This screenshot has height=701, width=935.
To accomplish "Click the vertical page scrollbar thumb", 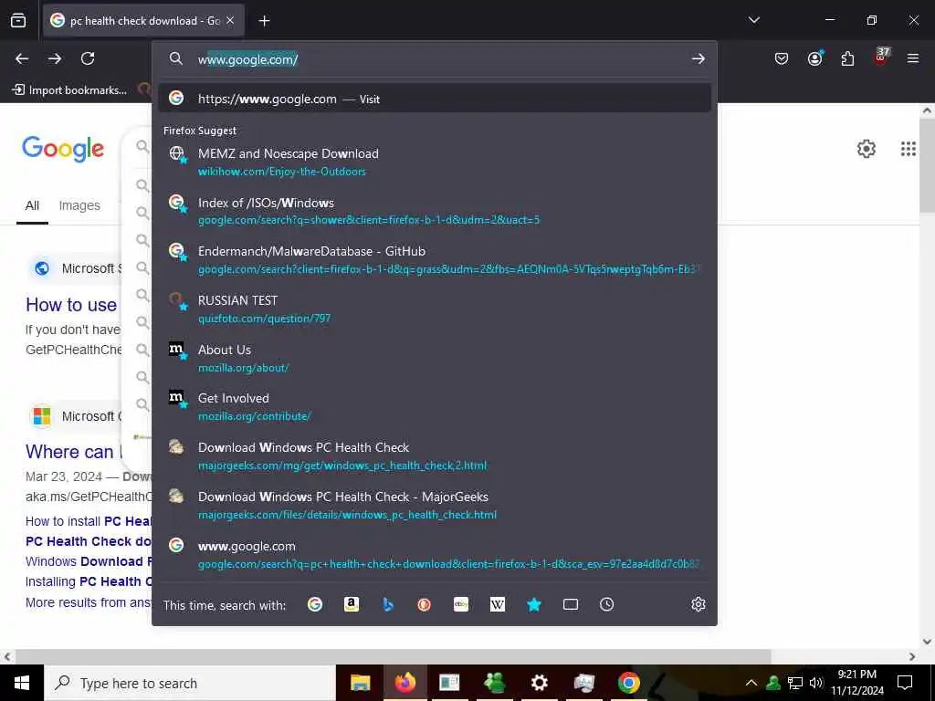I will coord(927,166).
